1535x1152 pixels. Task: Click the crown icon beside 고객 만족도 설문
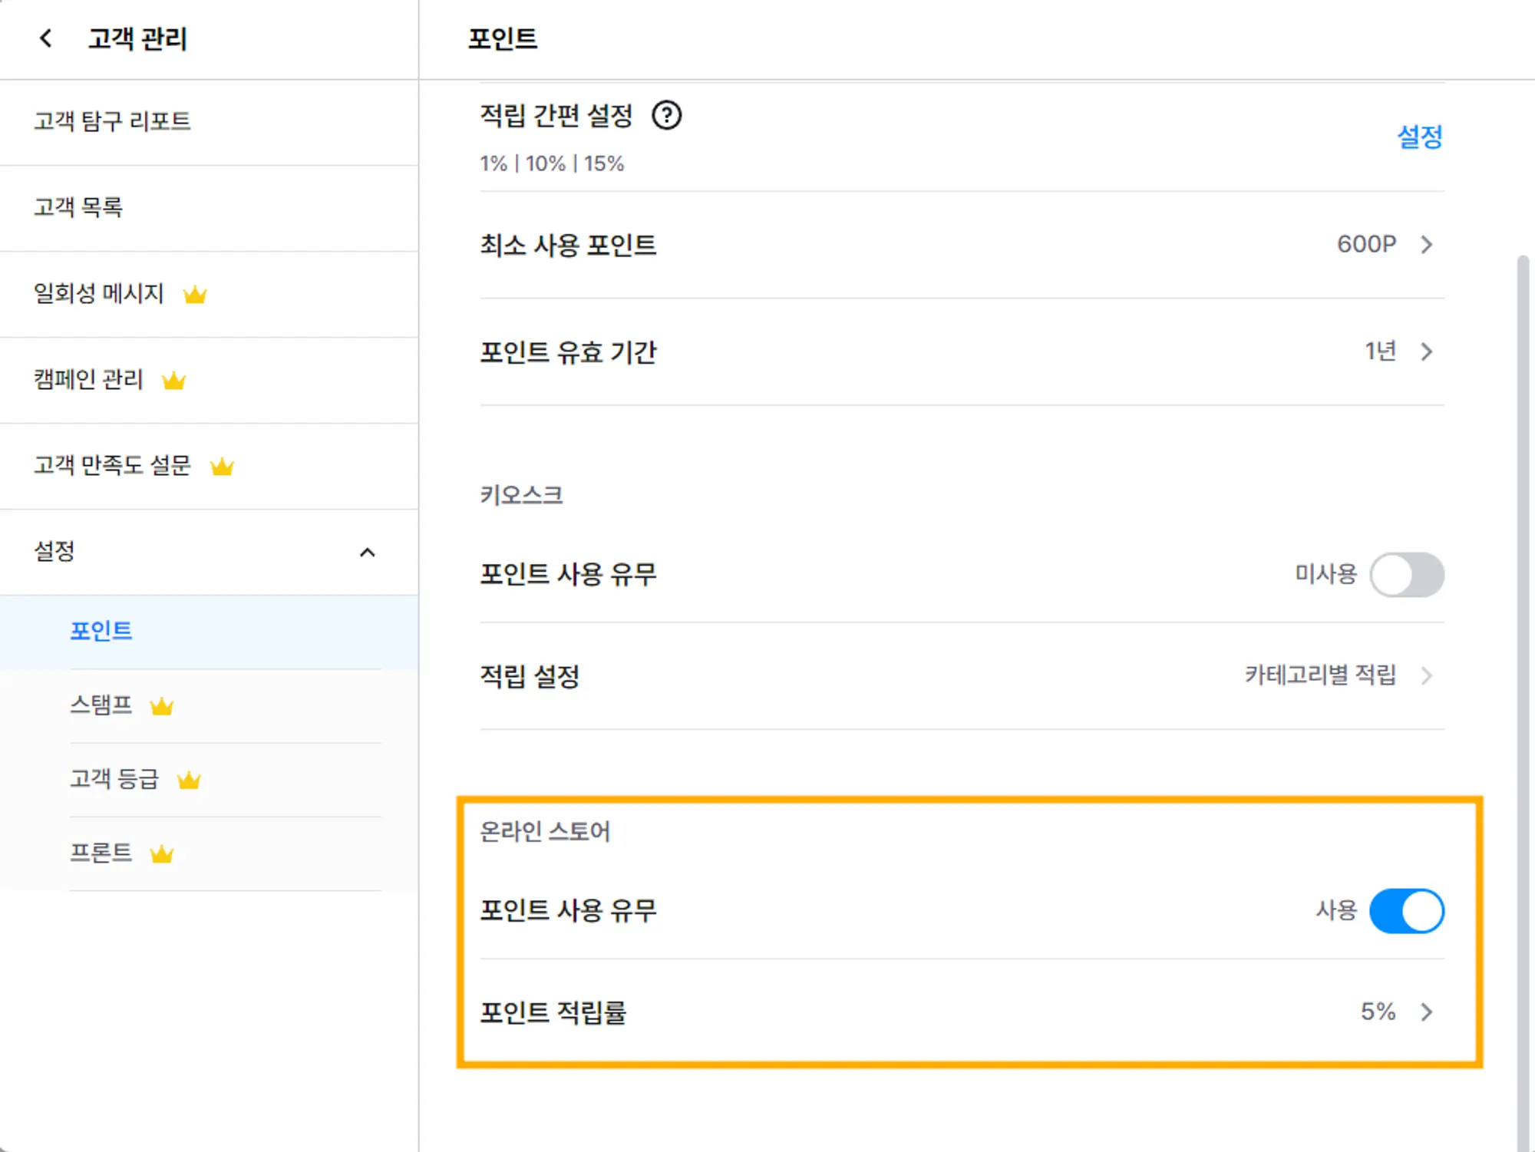coord(222,467)
